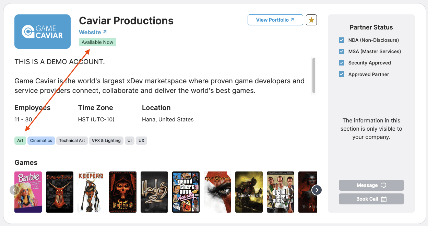Click the Game Caviar company logo
Image resolution: width=428 pixels, height=226 pixels.
pos(43,32)
